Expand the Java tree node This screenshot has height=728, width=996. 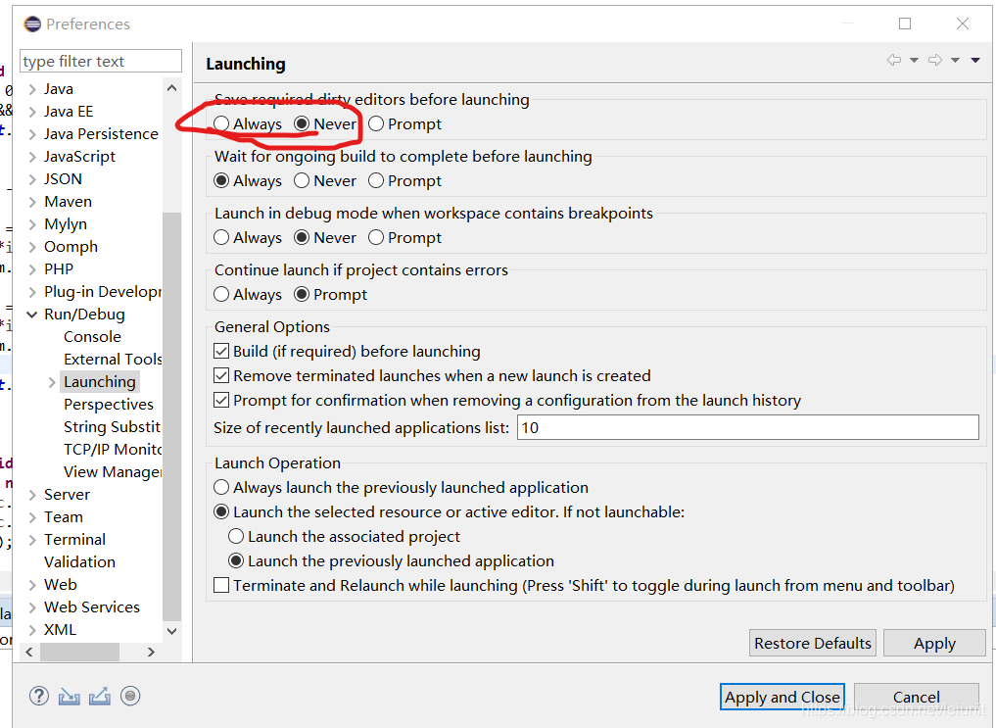[32, 89]
